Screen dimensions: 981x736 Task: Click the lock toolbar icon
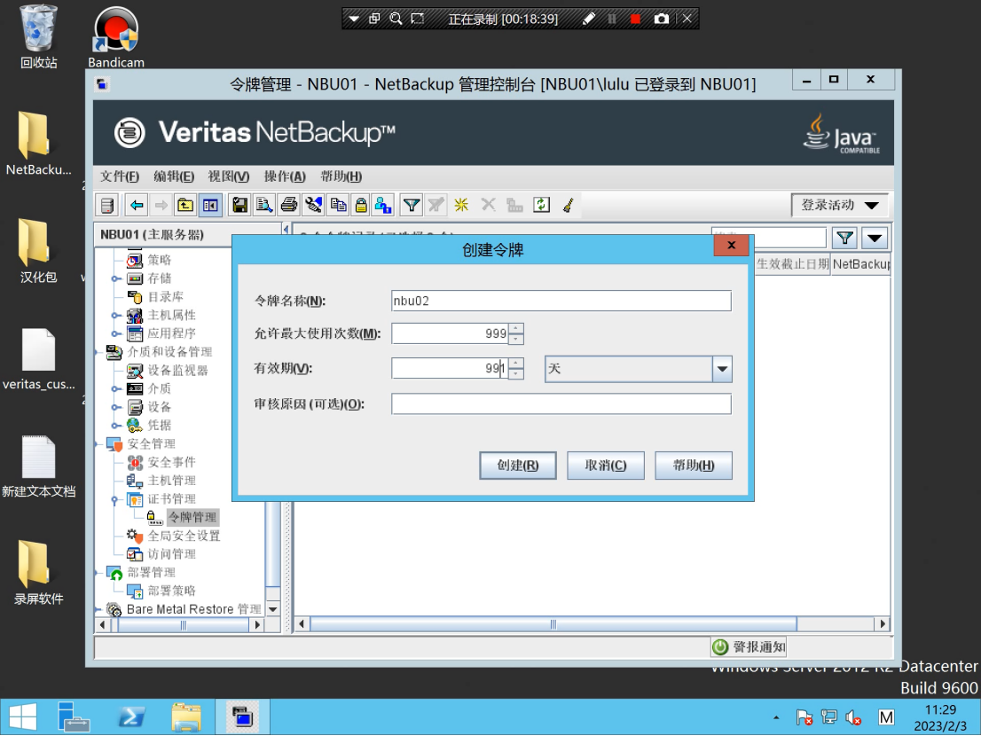click(362, 205)
